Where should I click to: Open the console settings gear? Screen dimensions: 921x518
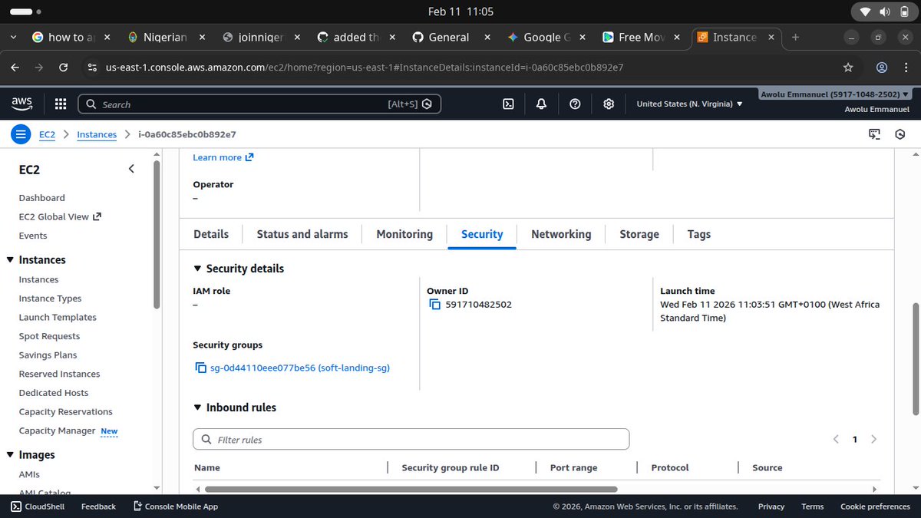tap(609, 104)
